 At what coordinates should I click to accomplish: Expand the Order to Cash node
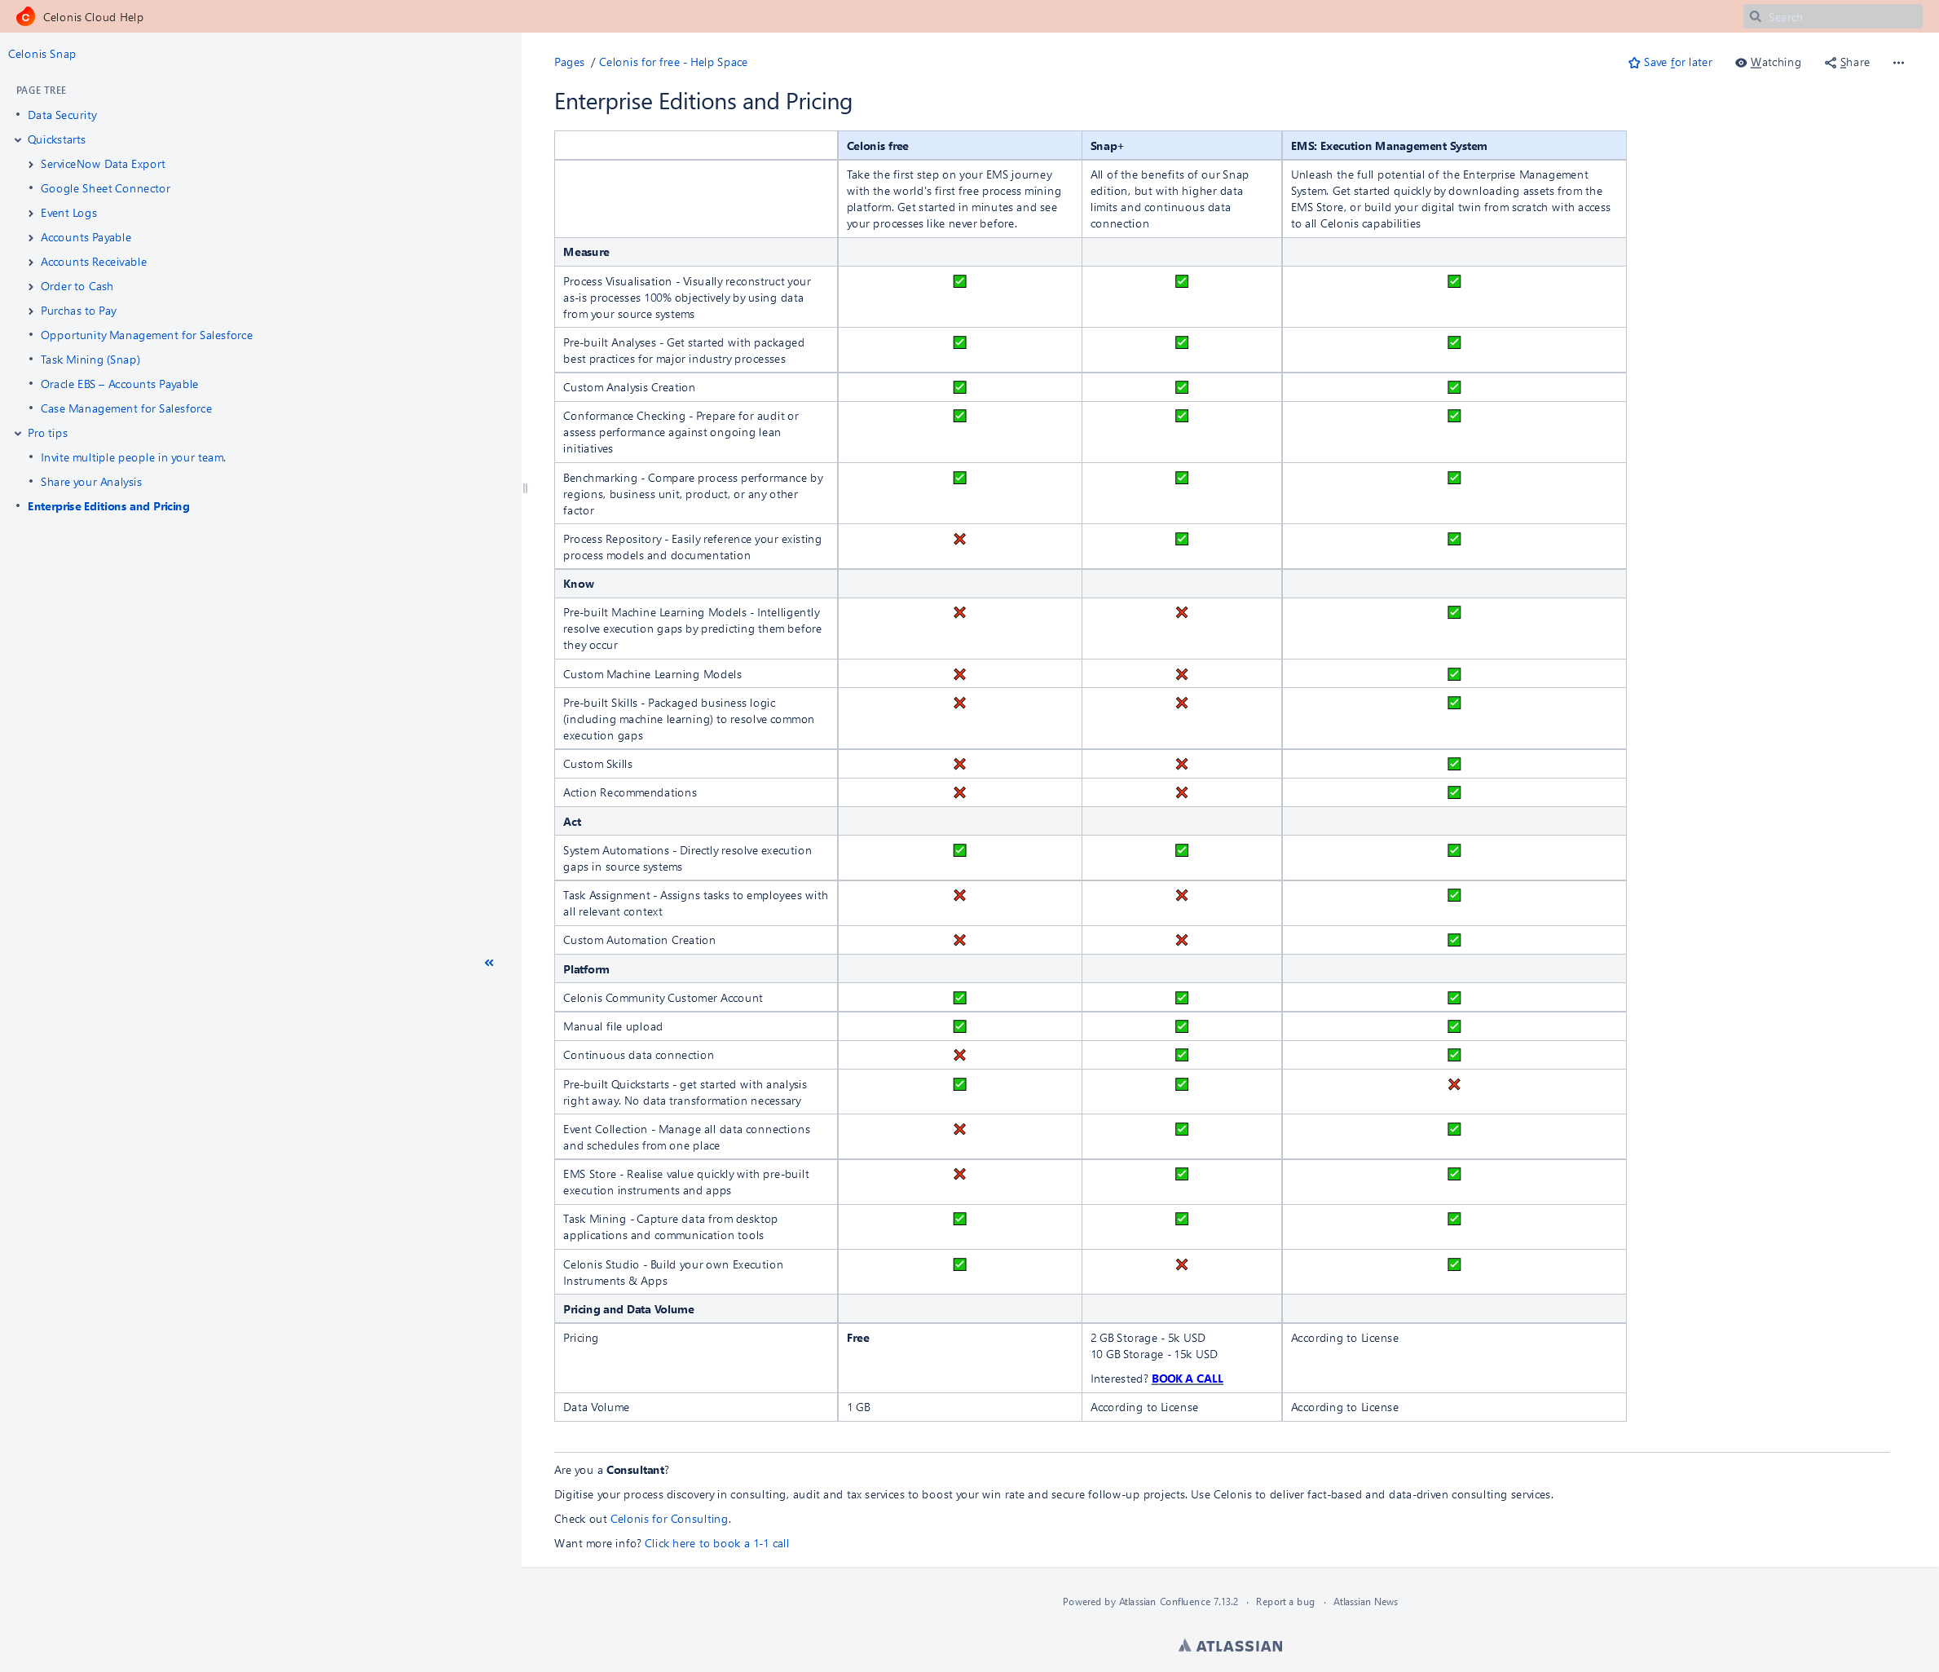tap(31, 286)
